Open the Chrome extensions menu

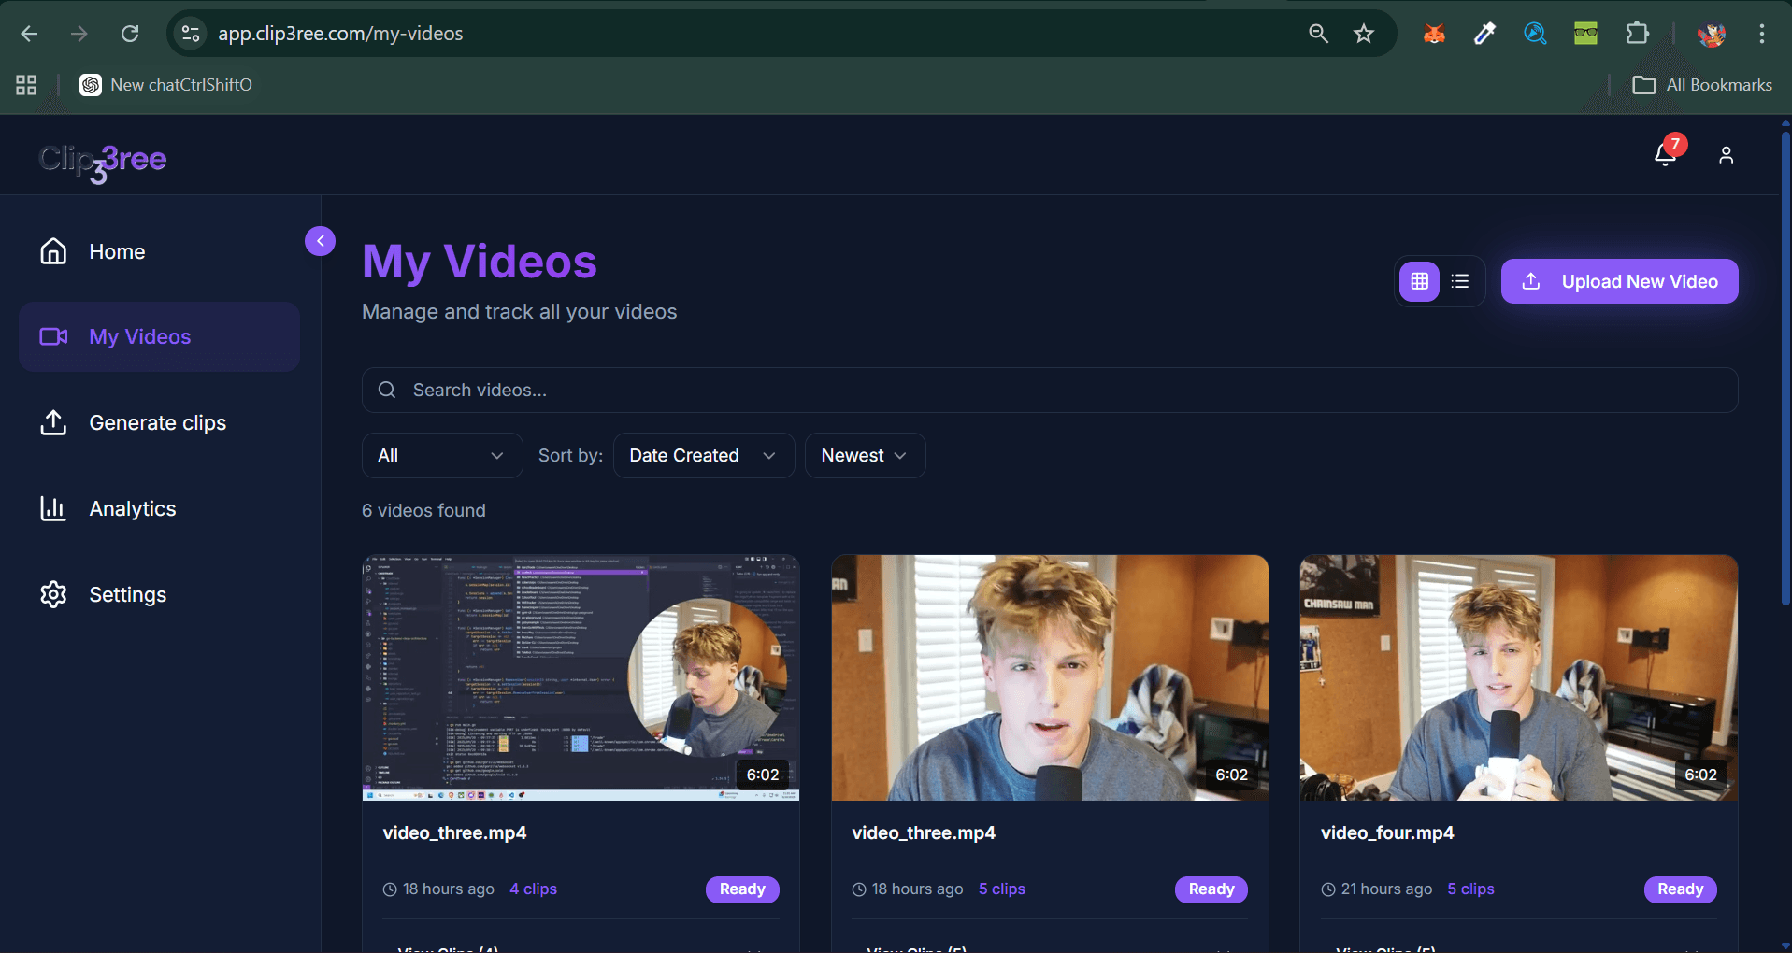click(x=1638, y=33)
